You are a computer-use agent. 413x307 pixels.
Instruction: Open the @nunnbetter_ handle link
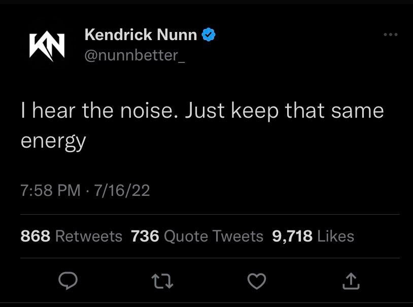(134, 55)
